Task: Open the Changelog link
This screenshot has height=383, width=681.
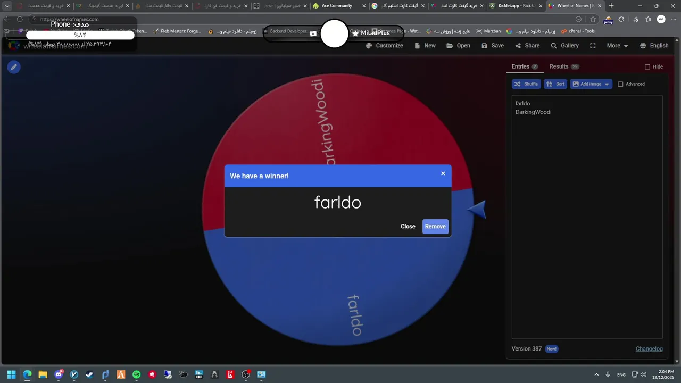Action: (649, 349)
